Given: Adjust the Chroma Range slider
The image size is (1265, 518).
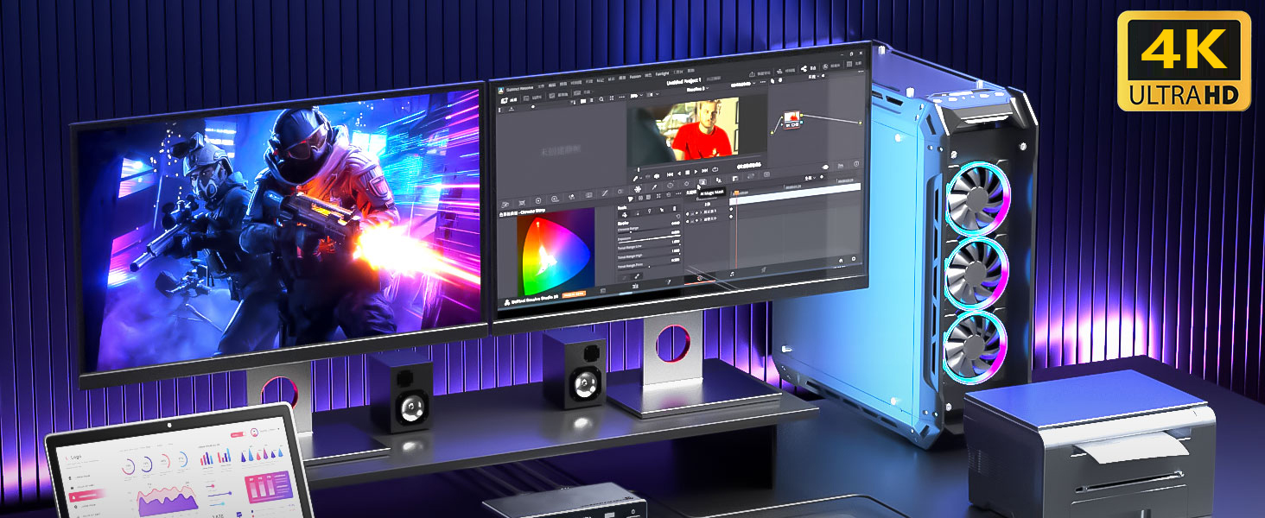Looking at the screenshot, I should 648,232.
